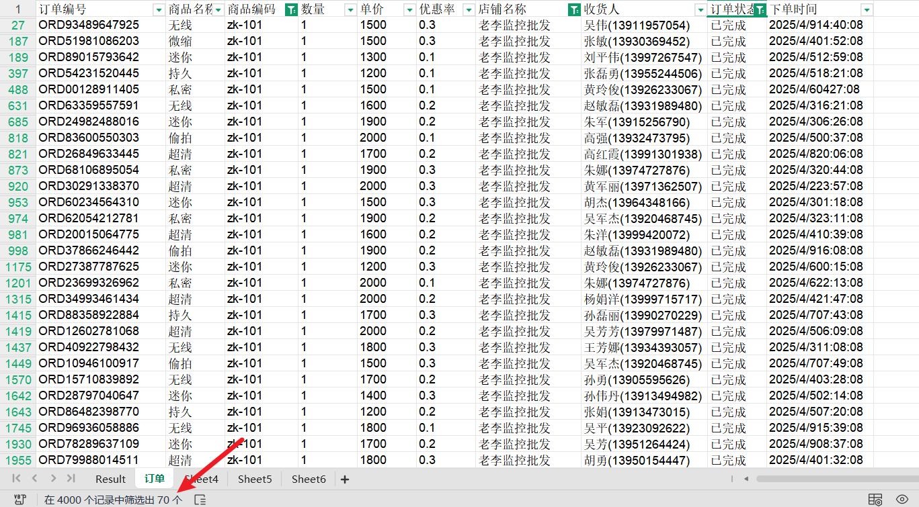Go to previous sheet with arrow
The width and height of the screenshot is (919, 507).
pos(34,479)
